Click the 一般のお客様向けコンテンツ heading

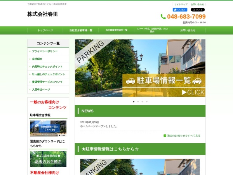pos(48,105)
